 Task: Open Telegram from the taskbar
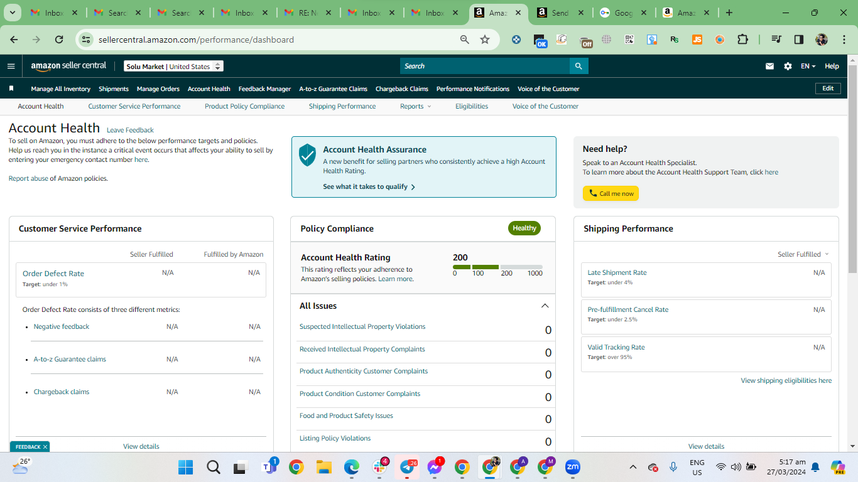[407, 467]
